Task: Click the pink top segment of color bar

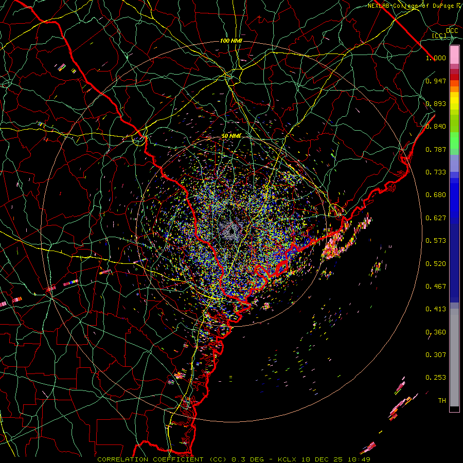Action: coord(454,55)
